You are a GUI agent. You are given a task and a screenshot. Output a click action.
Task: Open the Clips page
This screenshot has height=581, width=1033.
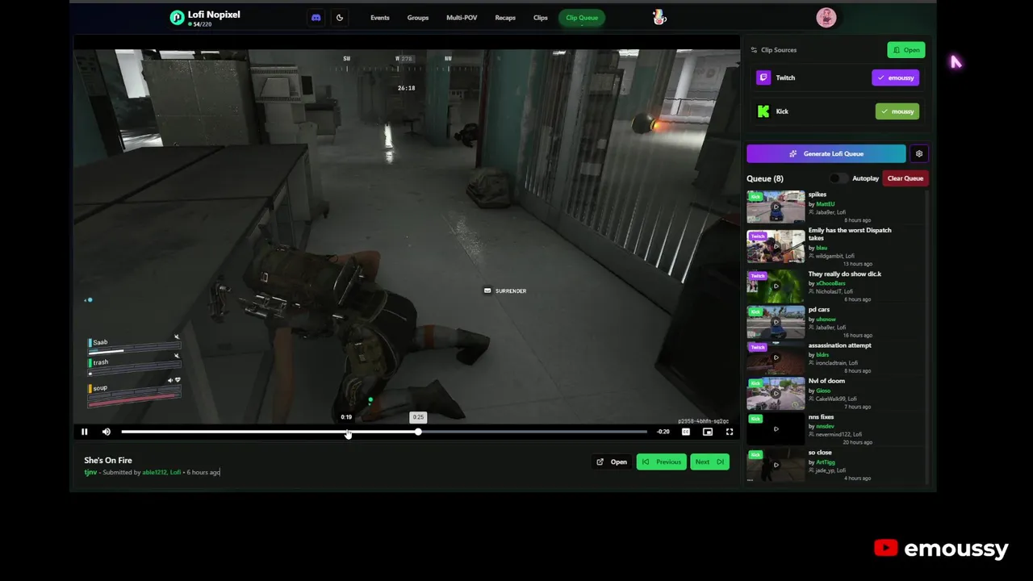pos(541,18)
